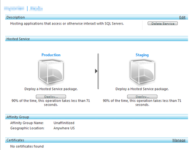Click the 'Anywhere US' value
This screenshot has width=192, height=150.
tap(64, 128)
